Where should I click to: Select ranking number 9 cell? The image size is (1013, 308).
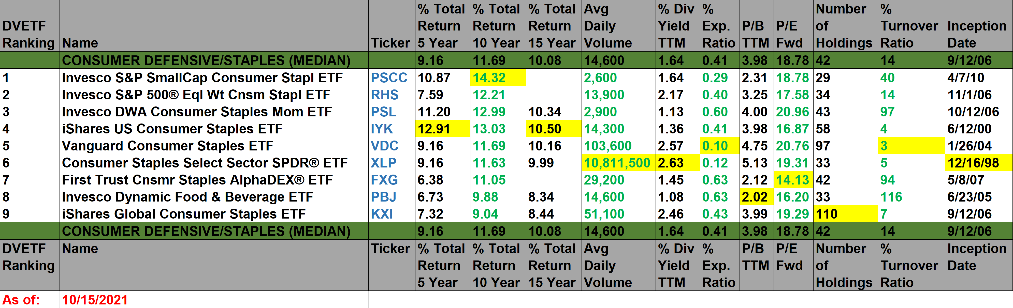[x=30, y=214]
